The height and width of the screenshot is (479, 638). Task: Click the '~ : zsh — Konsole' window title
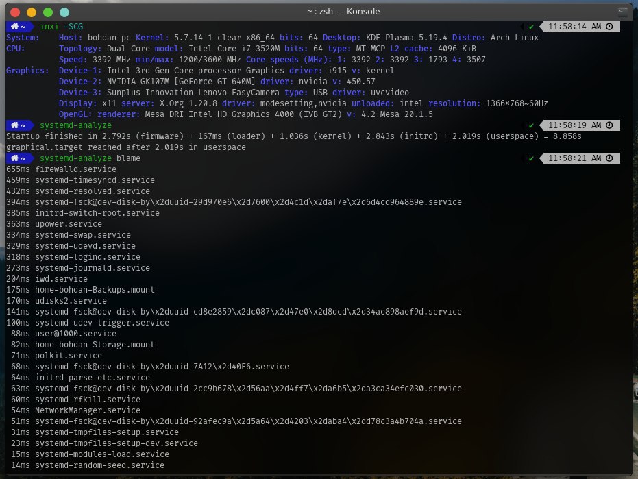point(343,12)
